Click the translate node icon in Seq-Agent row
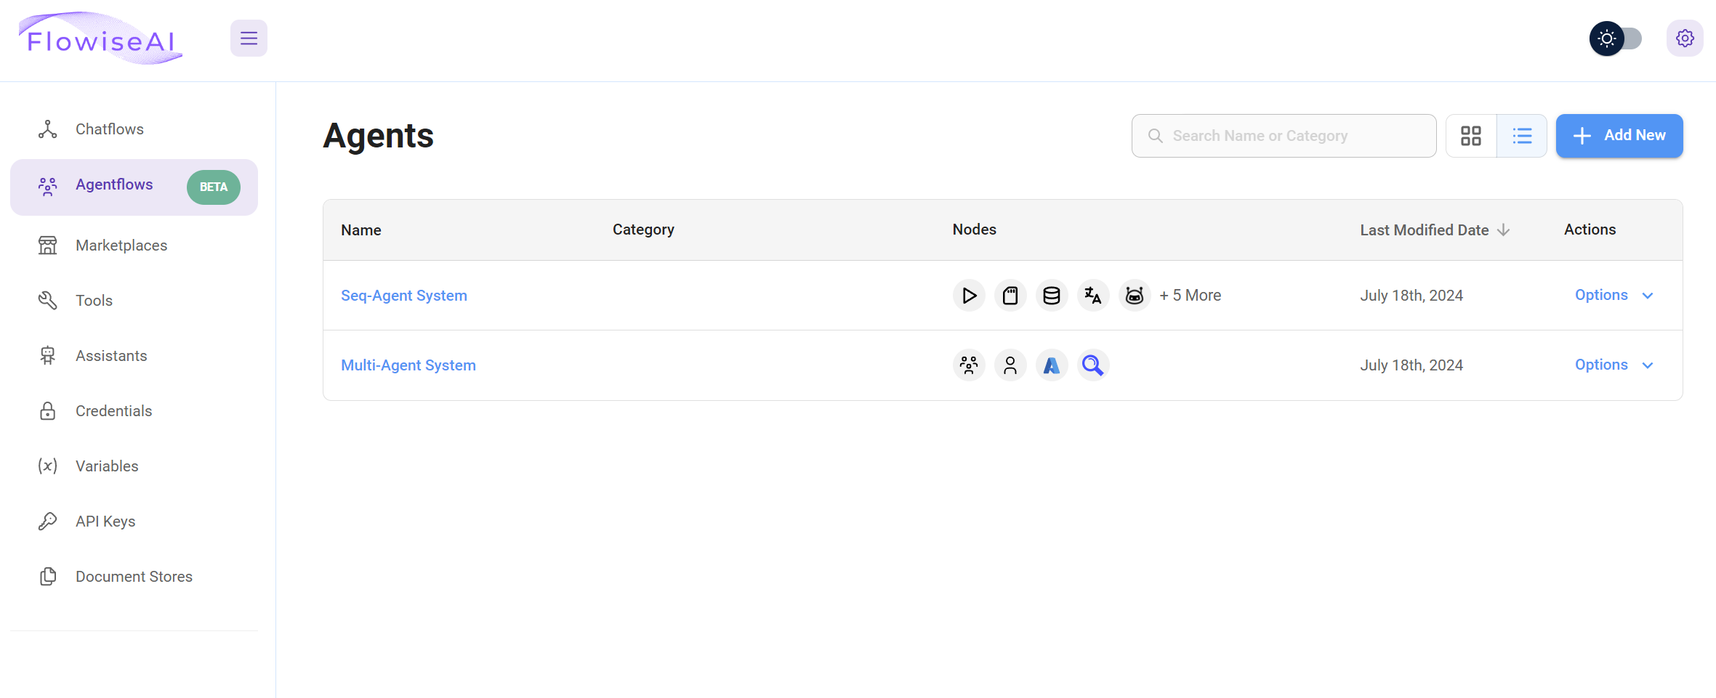1716x698 pixels. click(1093, 296)
